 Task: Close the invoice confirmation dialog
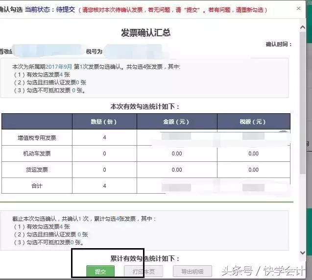tap(299, 8)
